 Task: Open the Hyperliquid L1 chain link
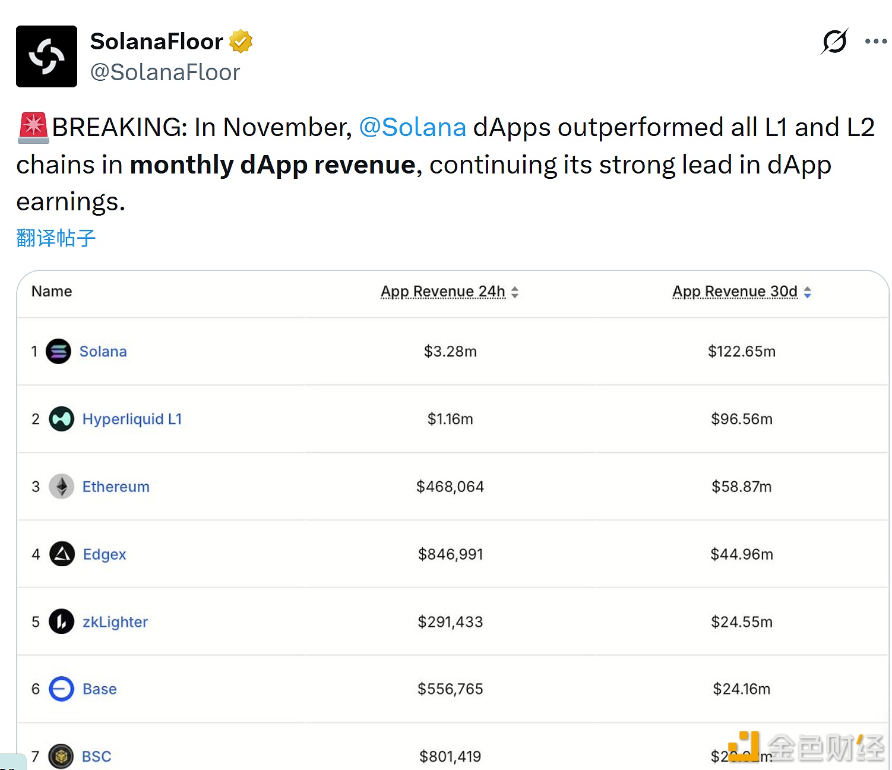click(132, 419)
